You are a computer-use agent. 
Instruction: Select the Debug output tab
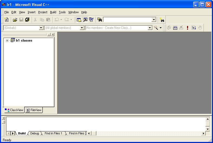coord(34,133)
